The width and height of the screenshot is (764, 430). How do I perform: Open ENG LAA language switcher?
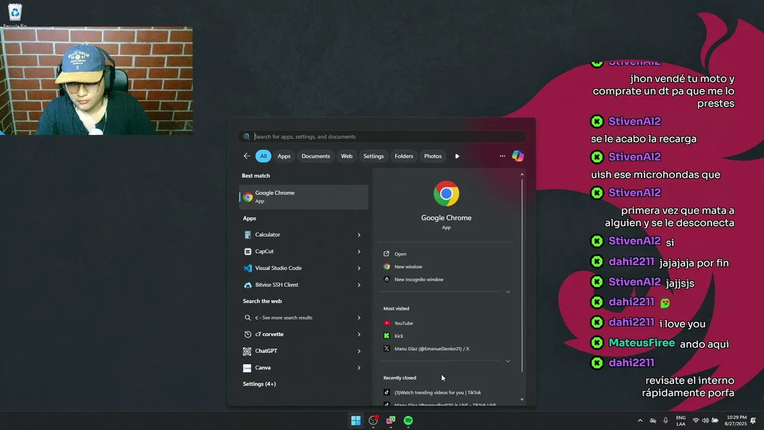(681, 420)
